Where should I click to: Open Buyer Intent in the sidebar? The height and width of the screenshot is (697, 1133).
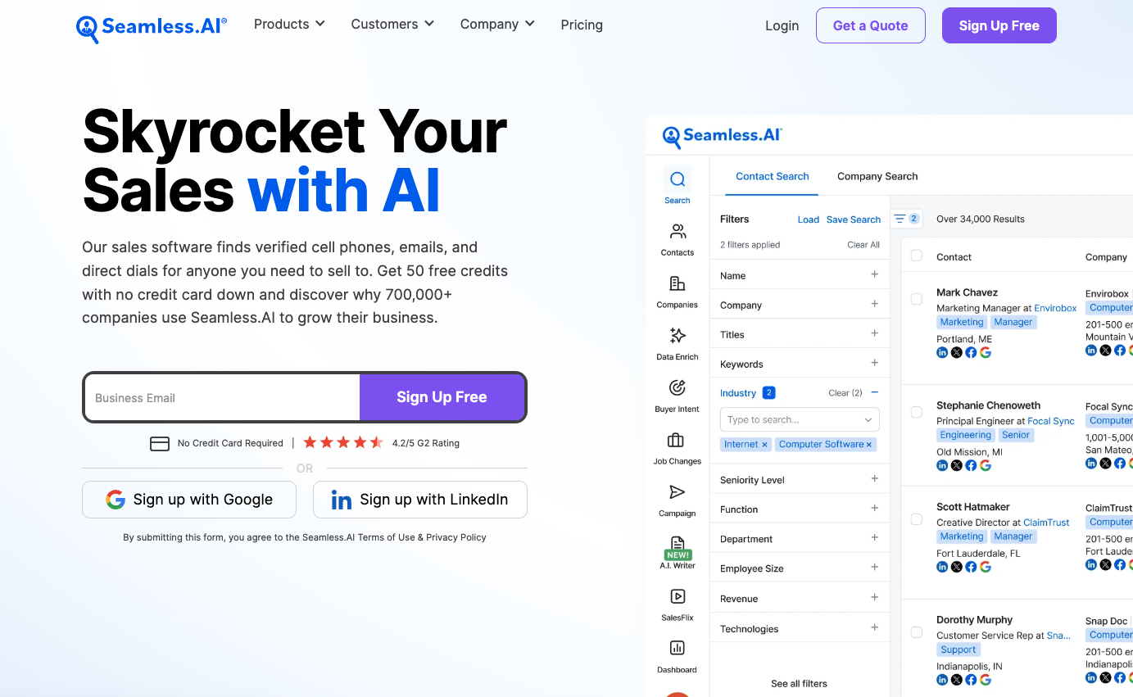click(677, 396)
